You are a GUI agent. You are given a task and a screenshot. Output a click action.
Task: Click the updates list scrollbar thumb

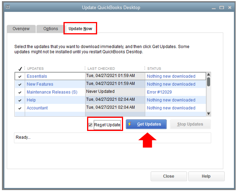(209, 82)
